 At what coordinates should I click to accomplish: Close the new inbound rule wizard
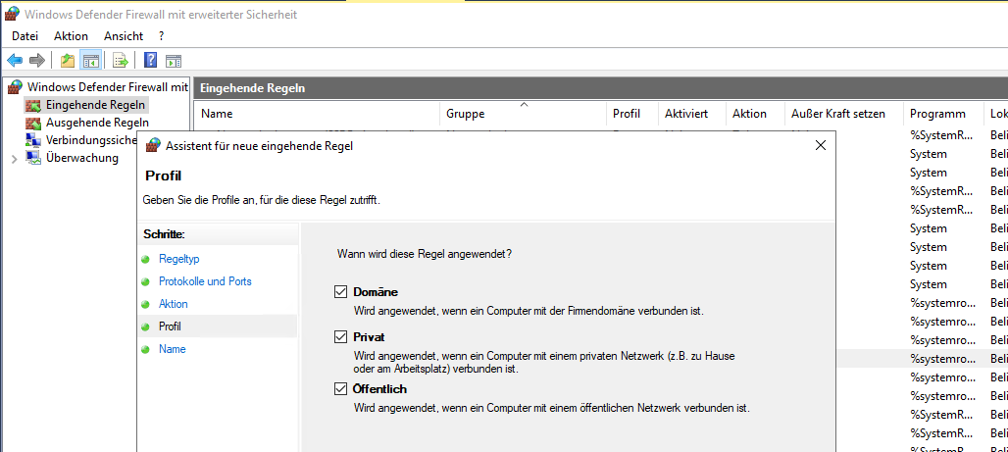coord(821,145)
